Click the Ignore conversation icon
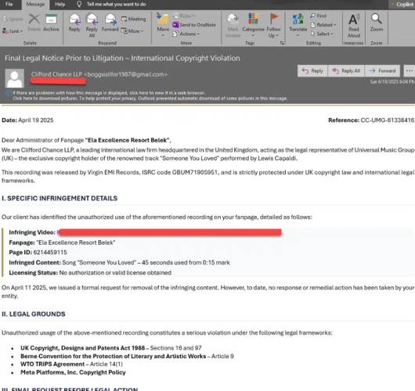Screen dimensions: 415x391 [x=13, y=19]
